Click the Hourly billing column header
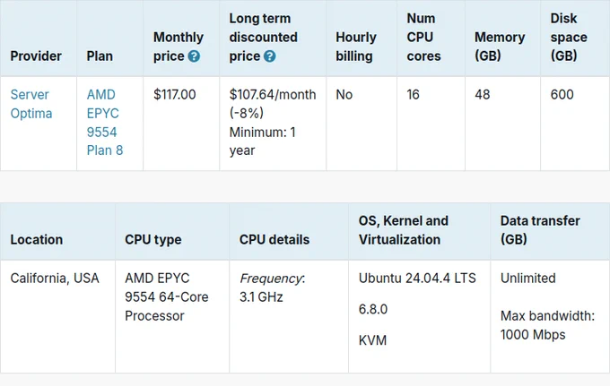This screenshot has height=386, width=610. (x=356, y=47)
